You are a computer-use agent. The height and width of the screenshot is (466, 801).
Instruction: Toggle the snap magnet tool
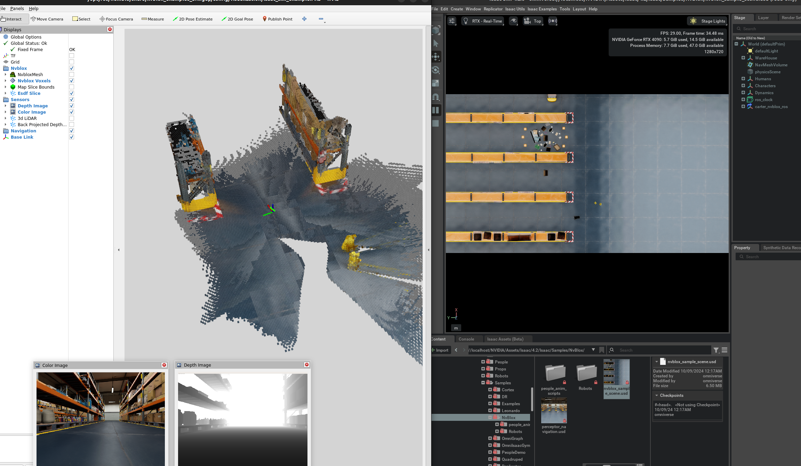(x=436, y=97)
